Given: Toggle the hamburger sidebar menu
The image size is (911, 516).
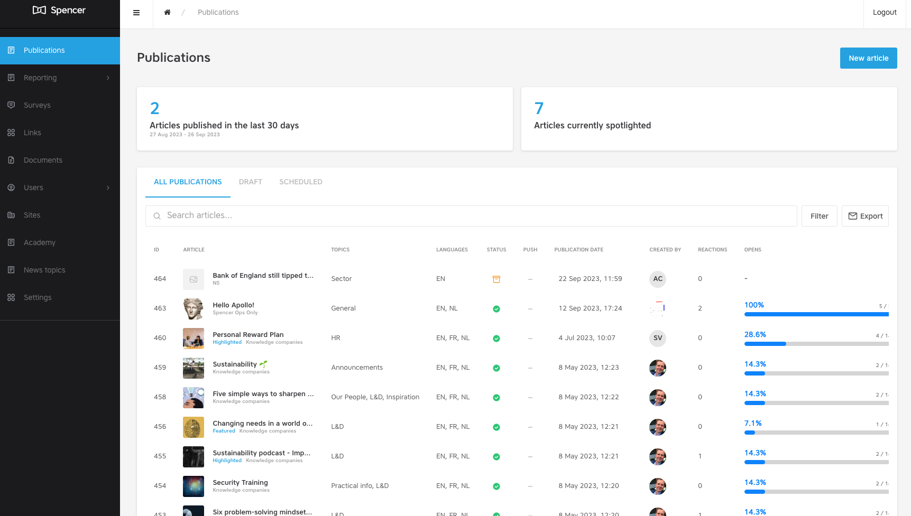Looking at the screenshot, I should [x=136, y=13].
